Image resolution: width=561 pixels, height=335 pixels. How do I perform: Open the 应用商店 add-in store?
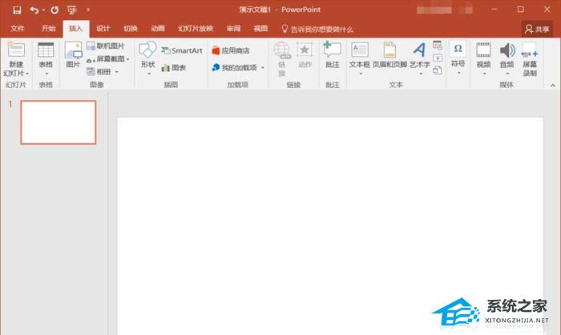(x=231, y=50)
